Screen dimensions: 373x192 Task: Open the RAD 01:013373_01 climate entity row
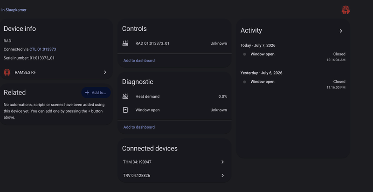(174, 43)
